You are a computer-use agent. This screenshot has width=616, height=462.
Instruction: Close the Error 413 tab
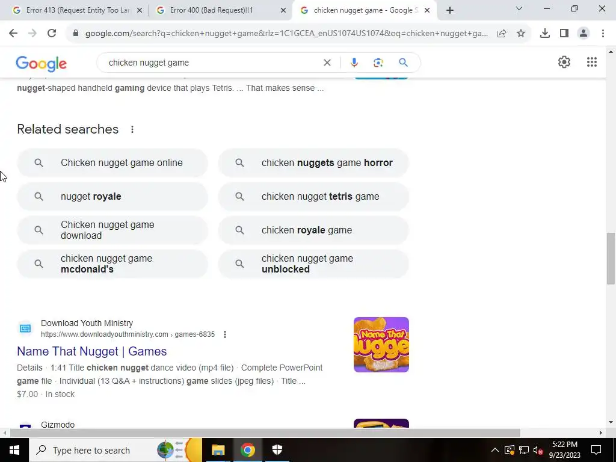(x=139, y=11)
